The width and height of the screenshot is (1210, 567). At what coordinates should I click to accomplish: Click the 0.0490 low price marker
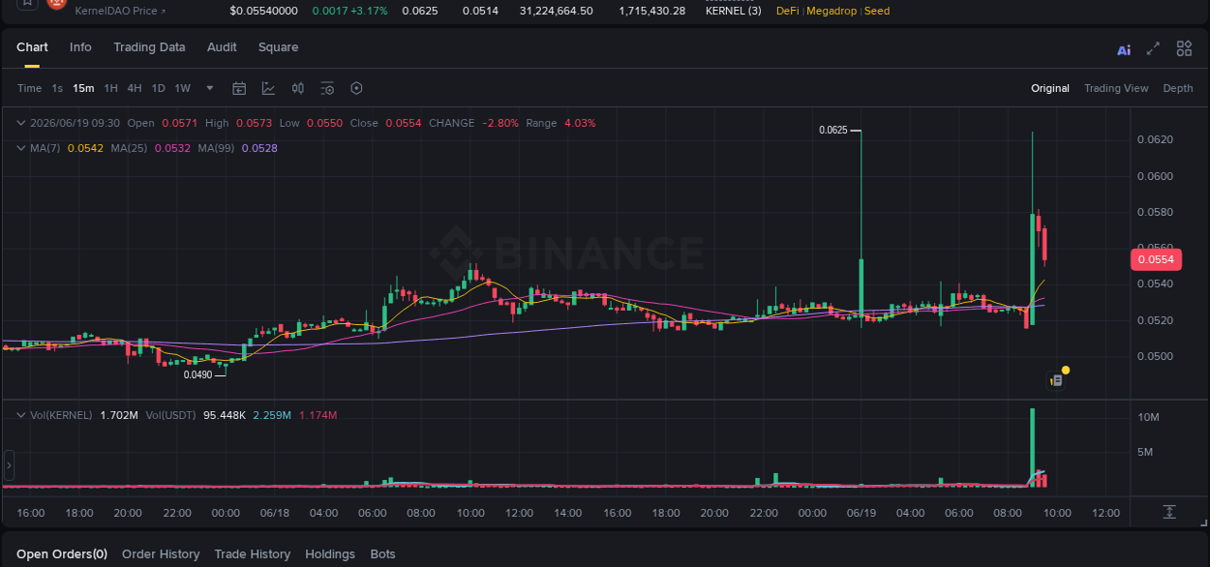pyautogui.click(x=197, y=374)
